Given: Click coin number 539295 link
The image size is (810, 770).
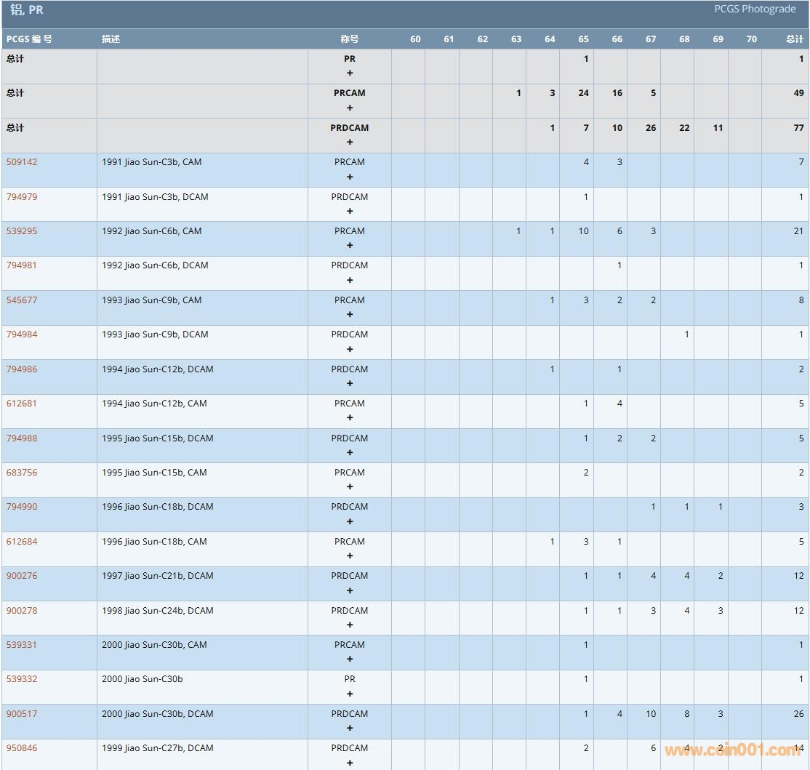Looking at the screenshot, I should coord(22,231).
